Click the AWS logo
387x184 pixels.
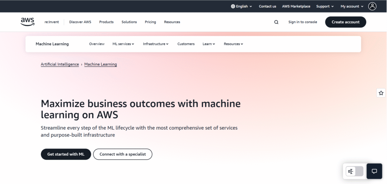[x=28, y=22]
